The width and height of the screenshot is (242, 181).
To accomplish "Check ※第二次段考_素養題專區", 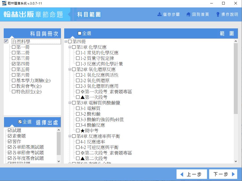I will click(x=78, y=153).
